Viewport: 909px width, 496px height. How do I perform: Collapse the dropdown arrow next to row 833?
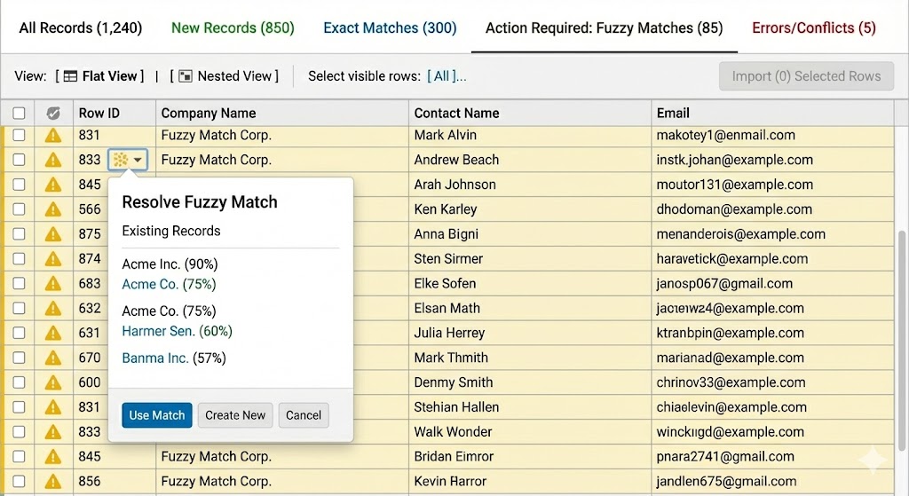tap(139, 161)
